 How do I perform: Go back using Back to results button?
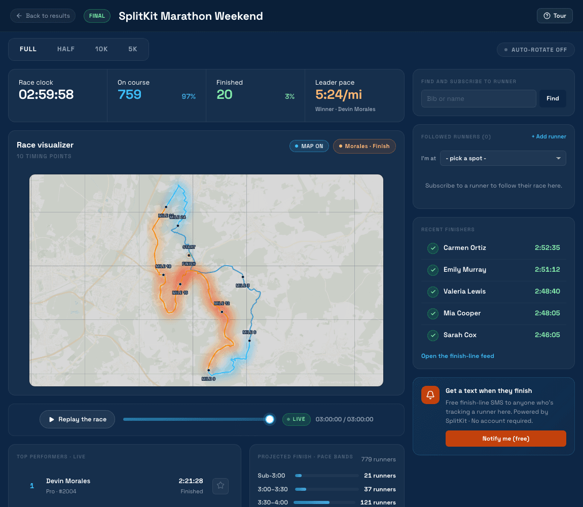coord(43,16)
